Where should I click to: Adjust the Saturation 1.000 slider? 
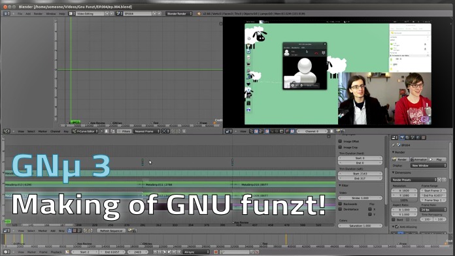tap(360, 225)
